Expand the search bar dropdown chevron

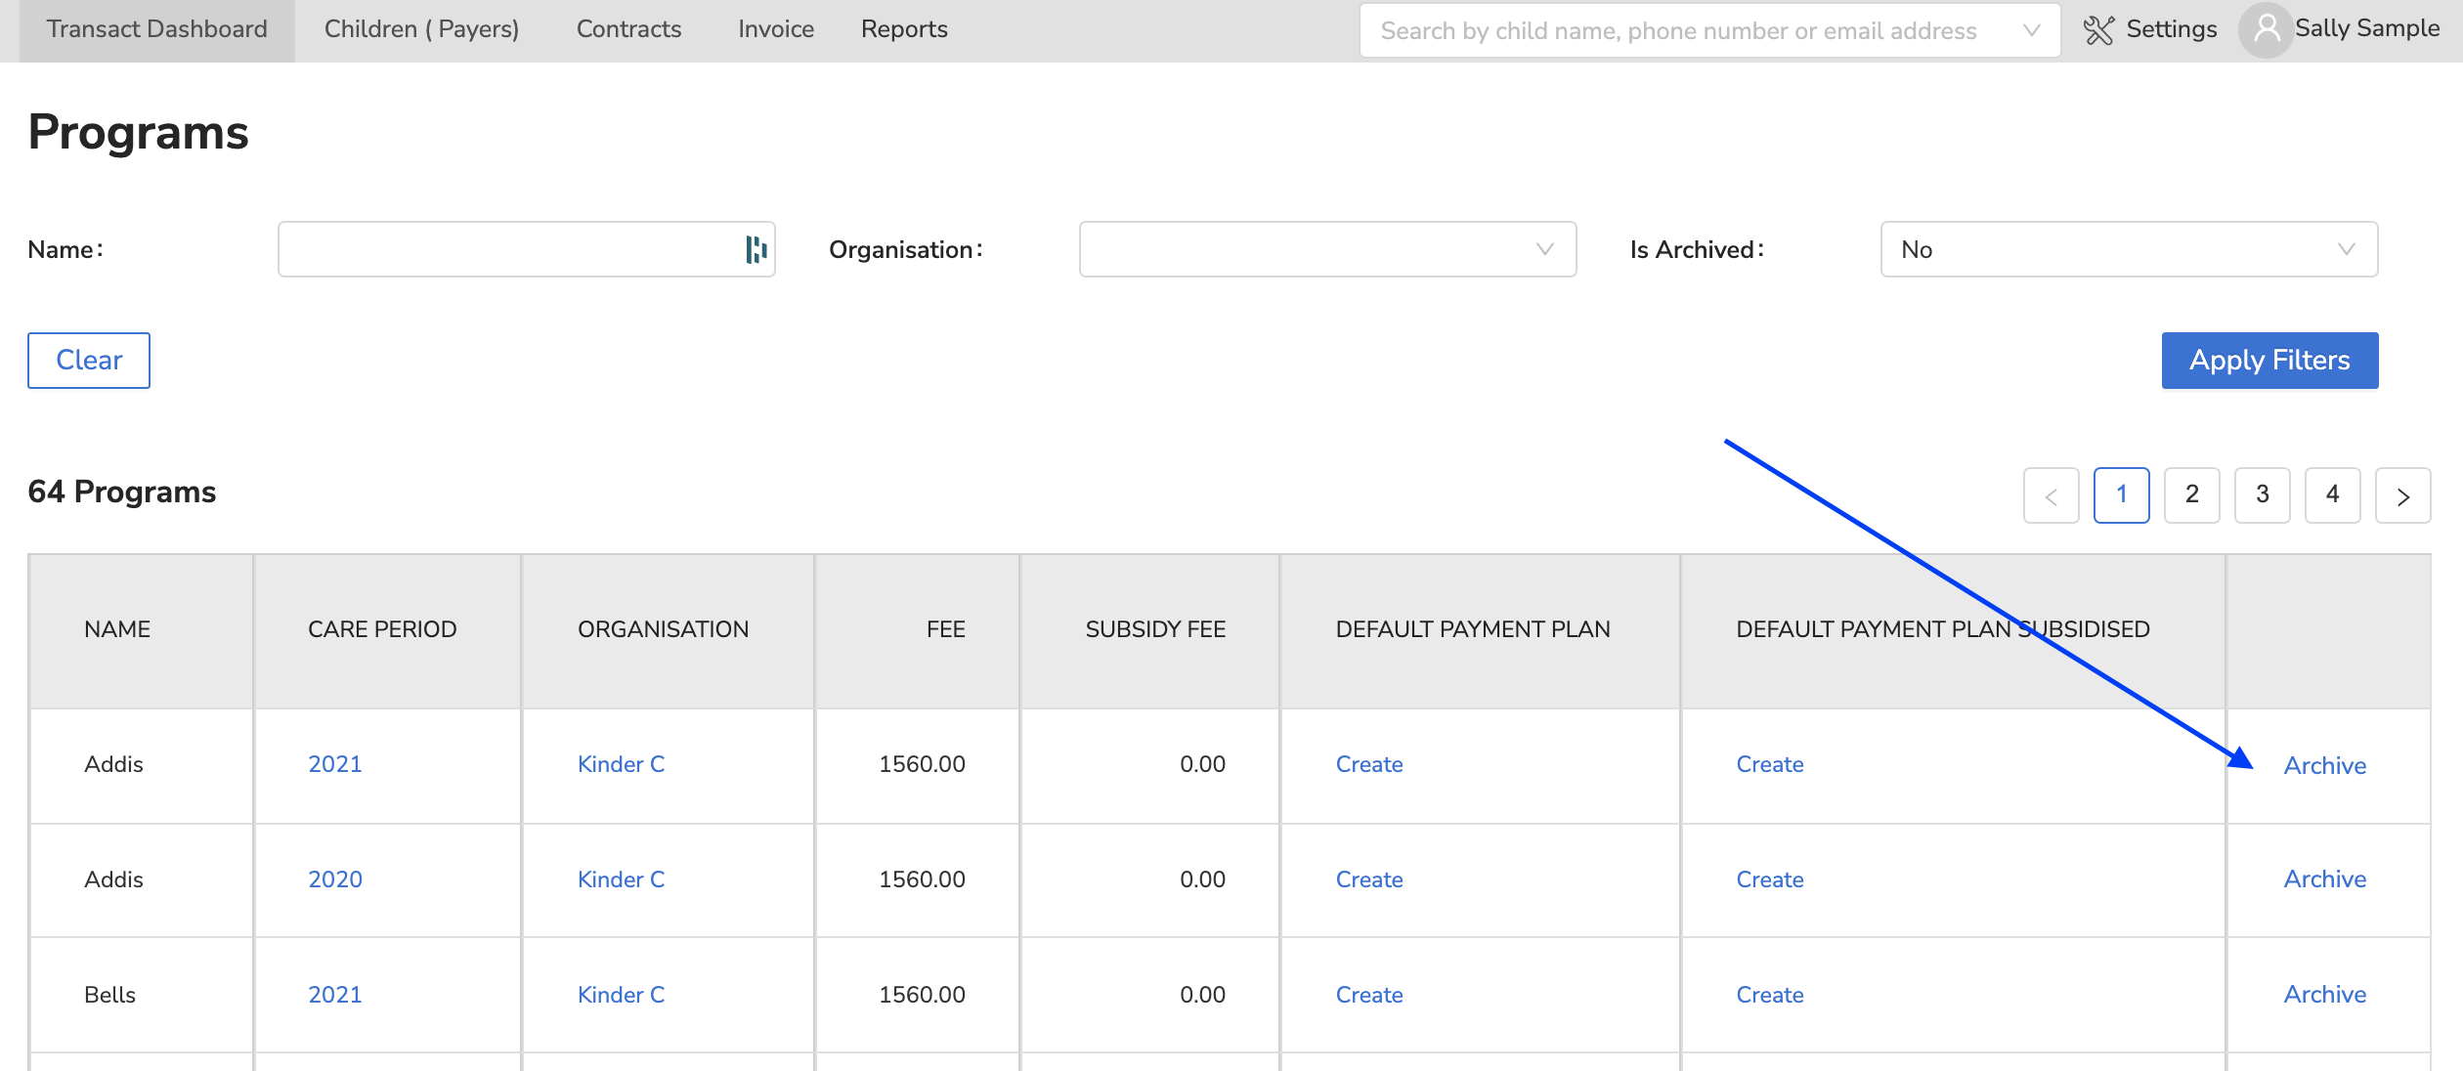click(x=2031, y=30)
